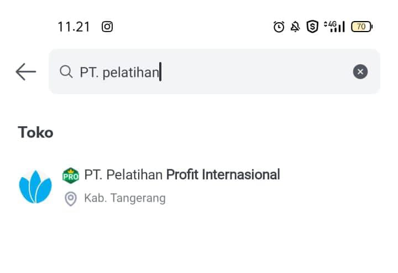Open the blue lotus shop logo
Viewport: 398px width, 273px height.
[x=35, y=187]
